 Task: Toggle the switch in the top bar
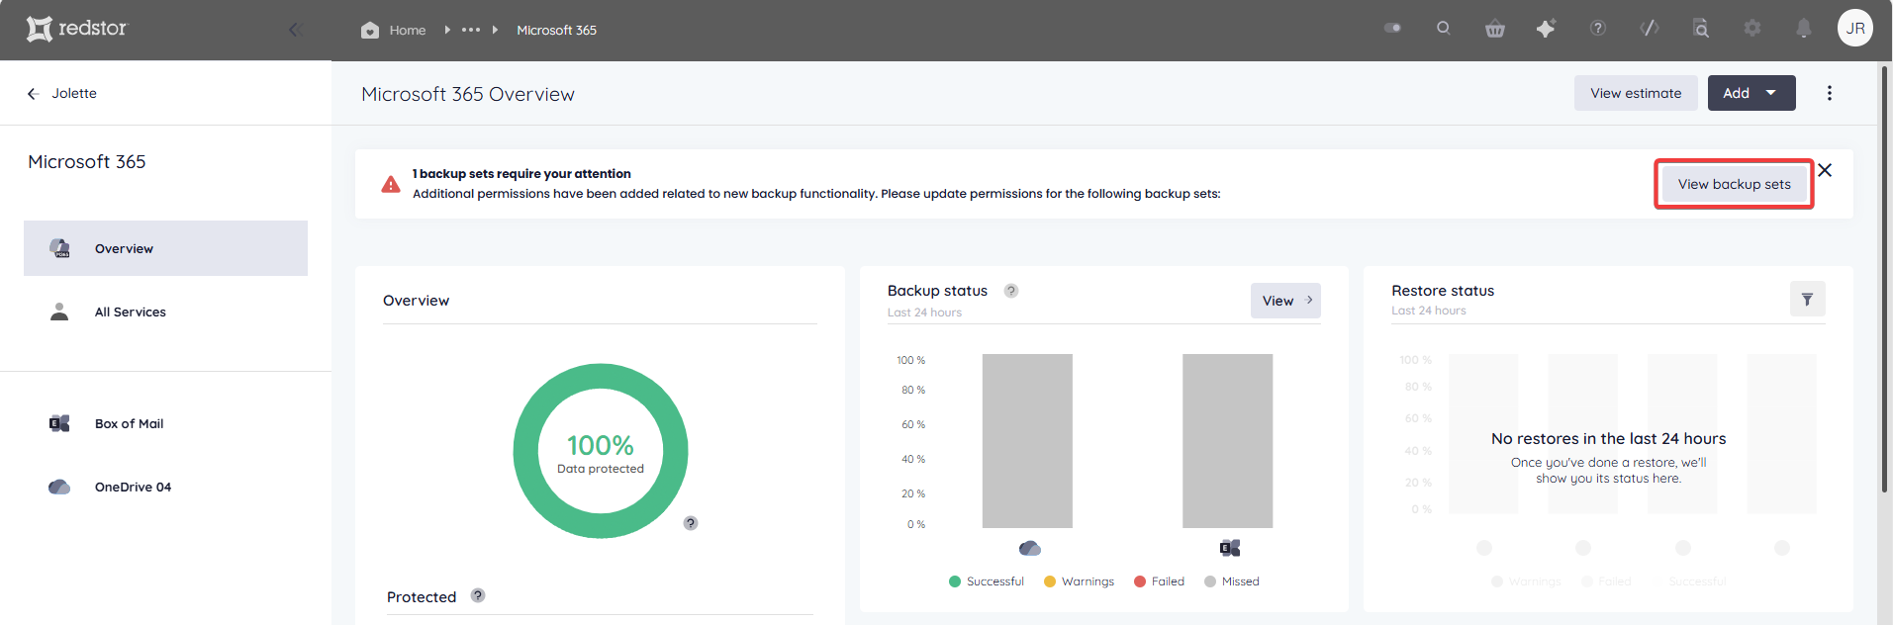click(x=1392, y=28)
